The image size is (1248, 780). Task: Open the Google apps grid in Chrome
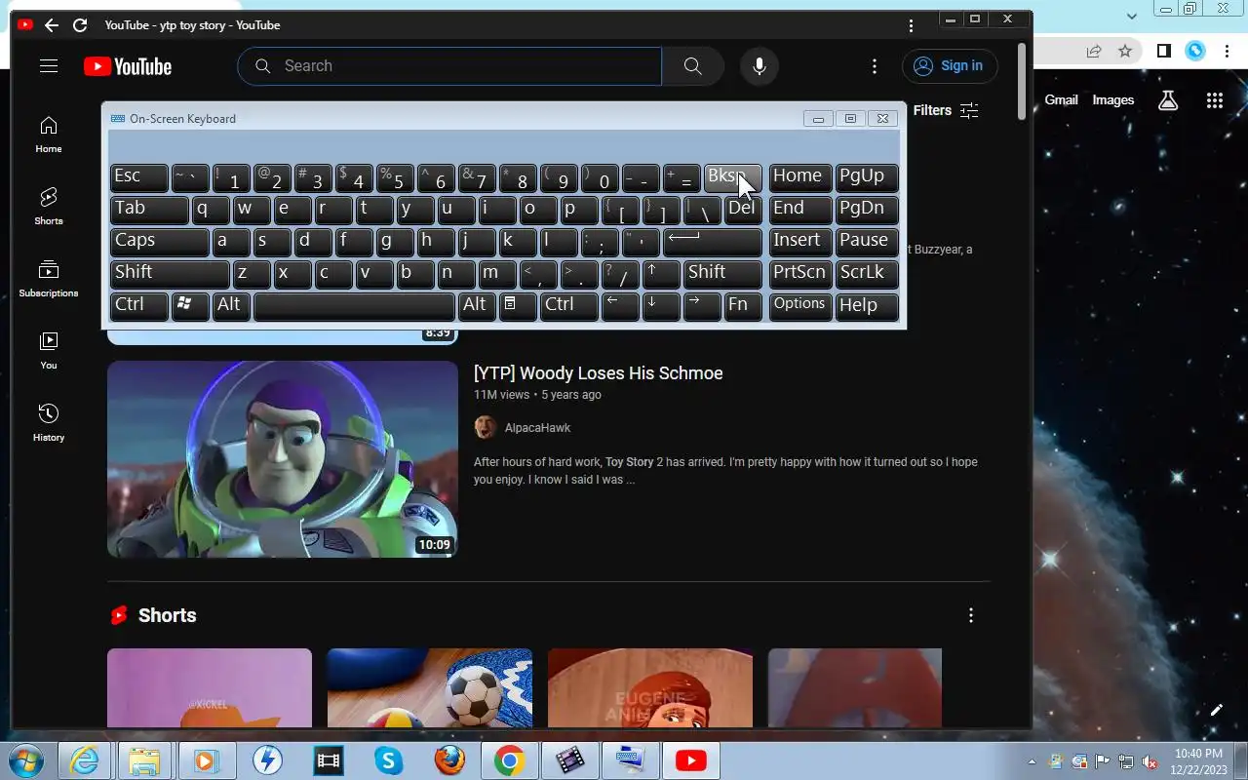click(x=1215, y=99)
